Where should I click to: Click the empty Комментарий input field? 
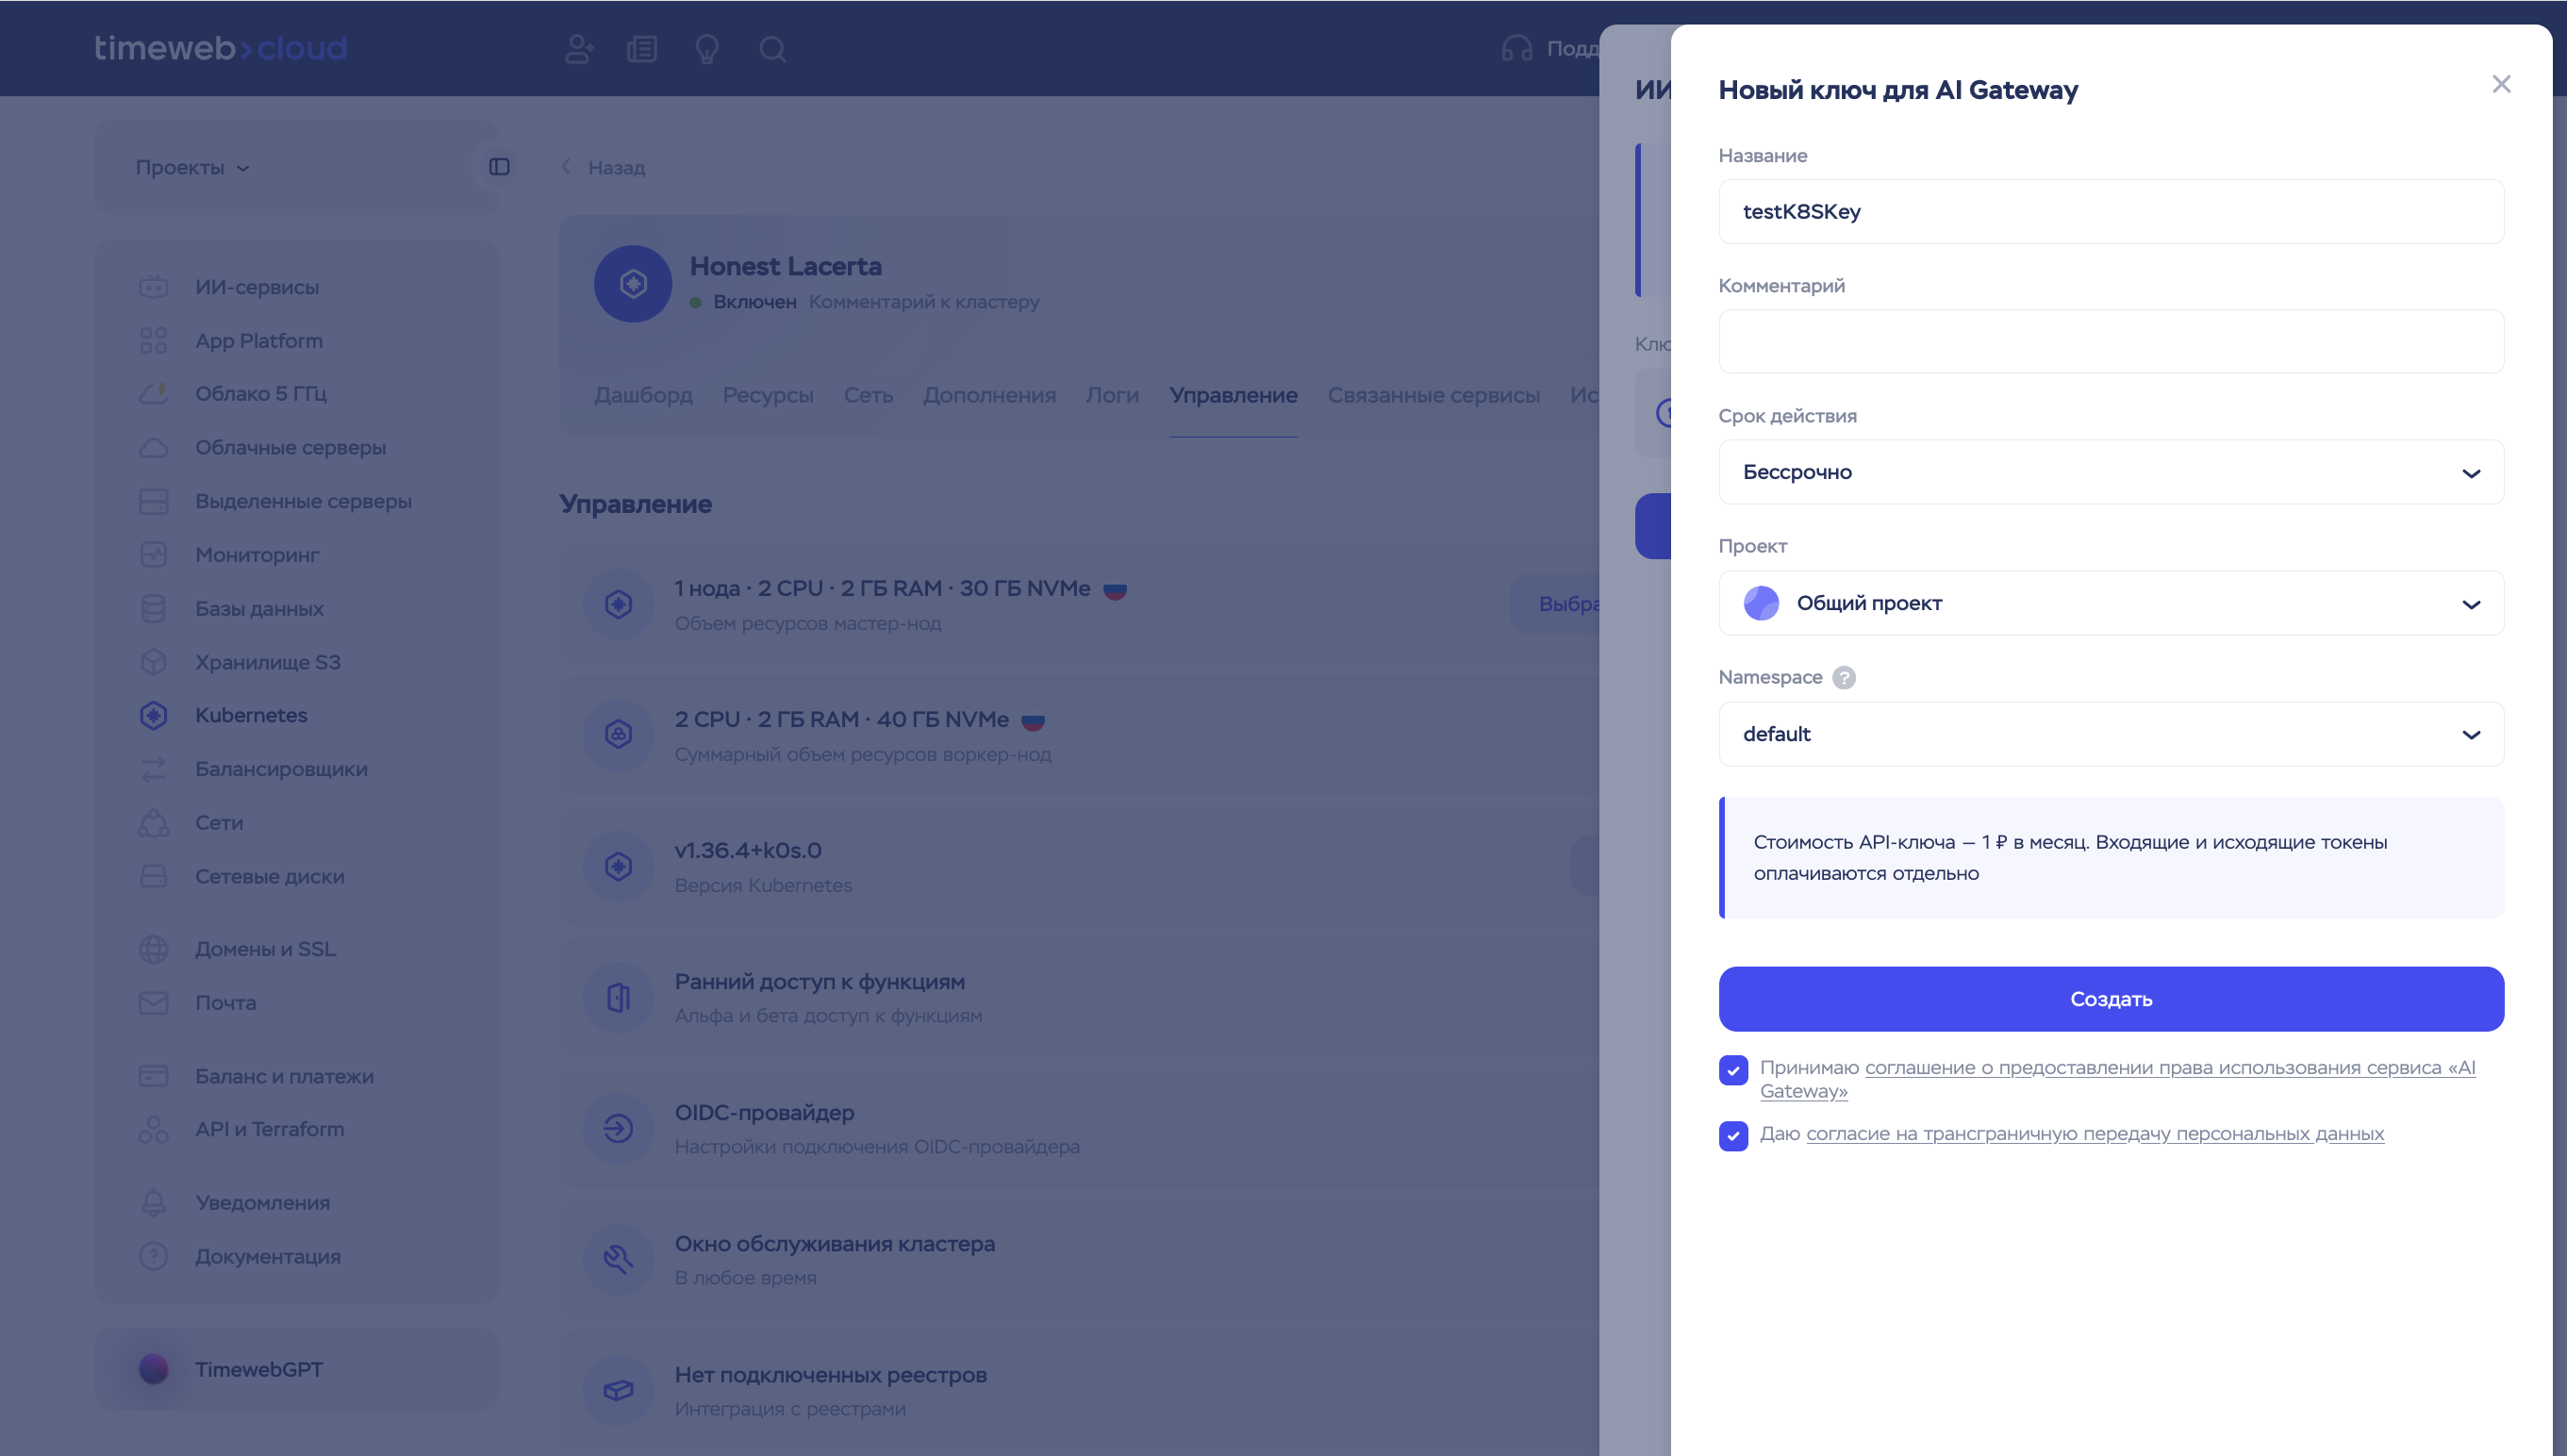(x=2111, y=341)
